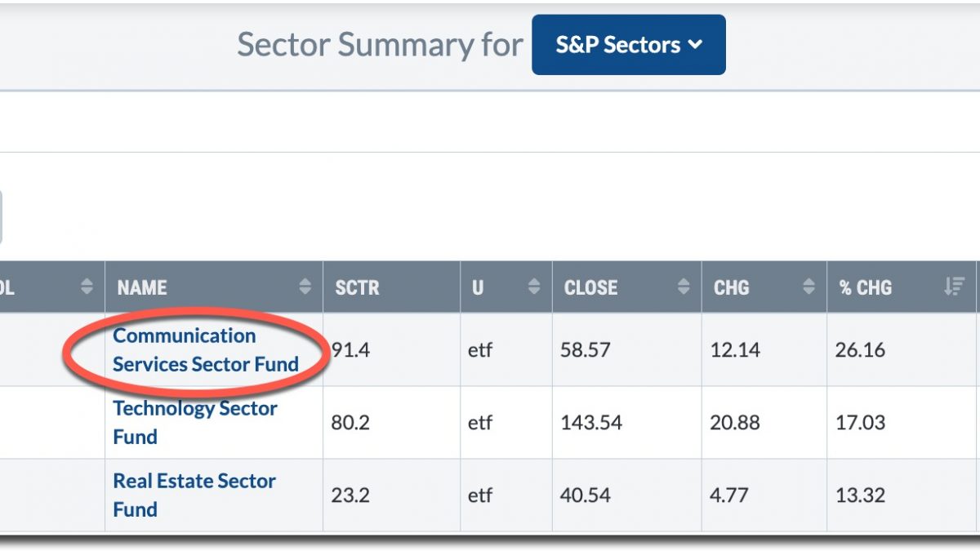Open Technology Sector Fund link
This screenshot has height=551, width=980.
click(x=195, y=422)
